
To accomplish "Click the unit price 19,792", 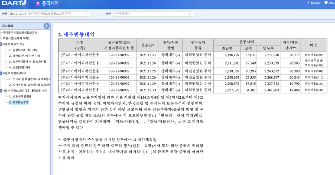I will click(295, 84).
